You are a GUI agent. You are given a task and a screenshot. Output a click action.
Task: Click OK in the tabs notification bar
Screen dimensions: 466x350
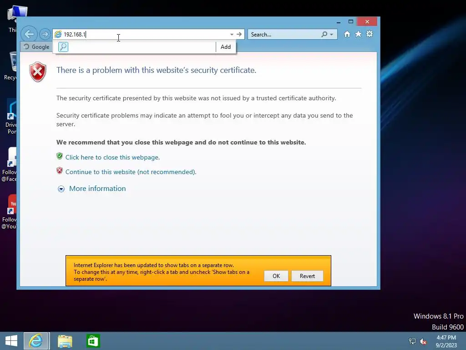pyautogui.click(x=276, y=276)
